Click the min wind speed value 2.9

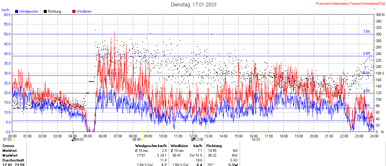164,151
